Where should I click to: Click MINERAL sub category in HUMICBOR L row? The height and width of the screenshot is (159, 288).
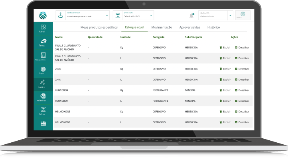tap(190, 101)
